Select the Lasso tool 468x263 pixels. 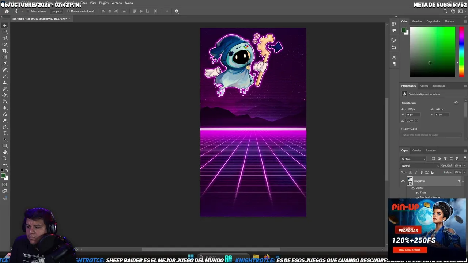5,38
